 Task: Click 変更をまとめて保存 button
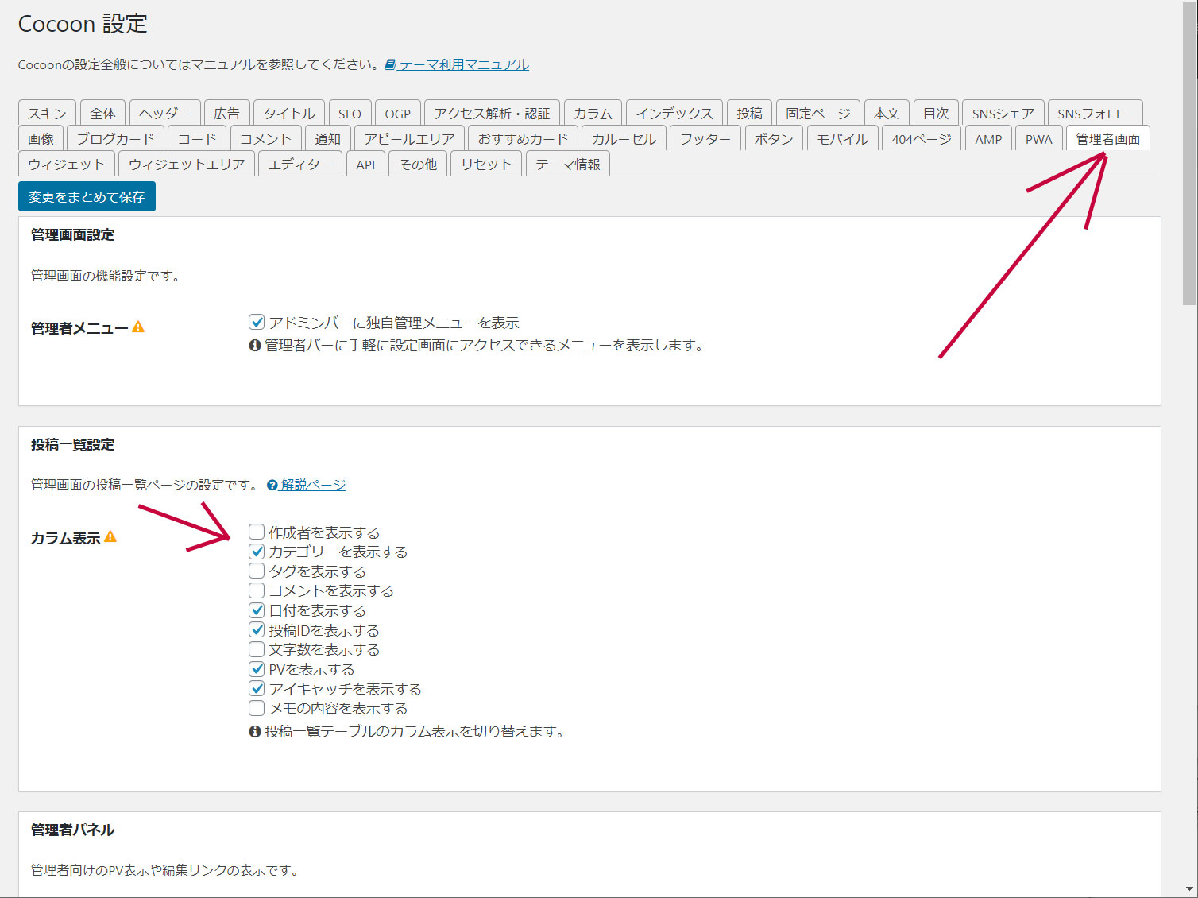point(87,196)
